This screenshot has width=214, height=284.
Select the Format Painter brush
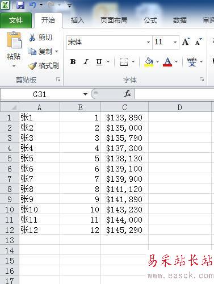click(x=32, y=66)
